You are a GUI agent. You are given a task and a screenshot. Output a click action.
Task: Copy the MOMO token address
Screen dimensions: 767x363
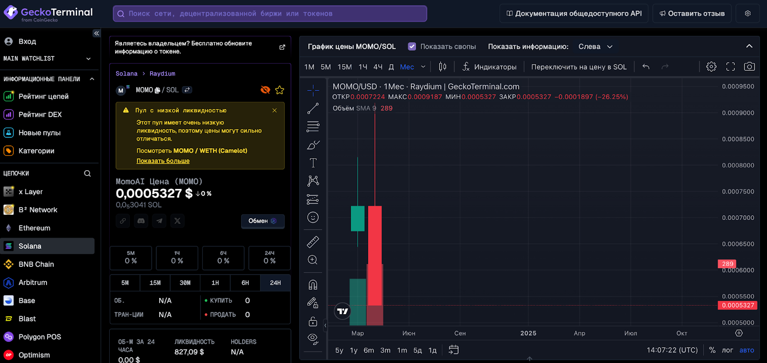[157, 90]
